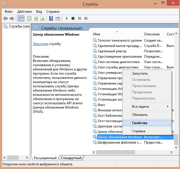Click the services list vertical scrollbar thumb
This screenshot has width=180, height=169.
pos(176,140)
